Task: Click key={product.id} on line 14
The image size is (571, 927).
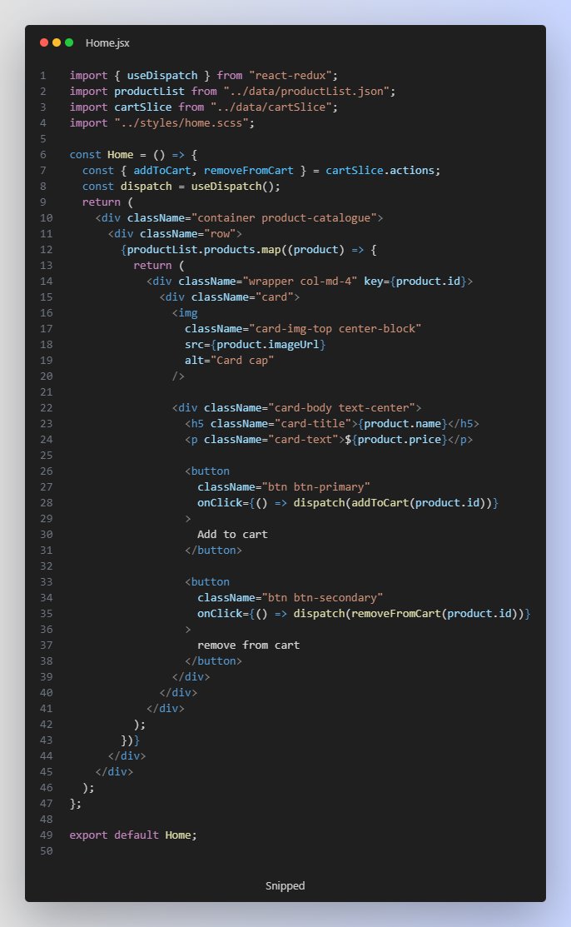Action: click(415, 282)
